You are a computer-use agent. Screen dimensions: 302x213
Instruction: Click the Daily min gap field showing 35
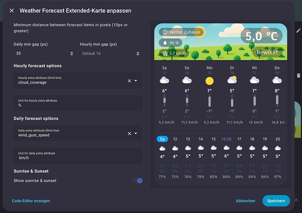tap(45, 53)
